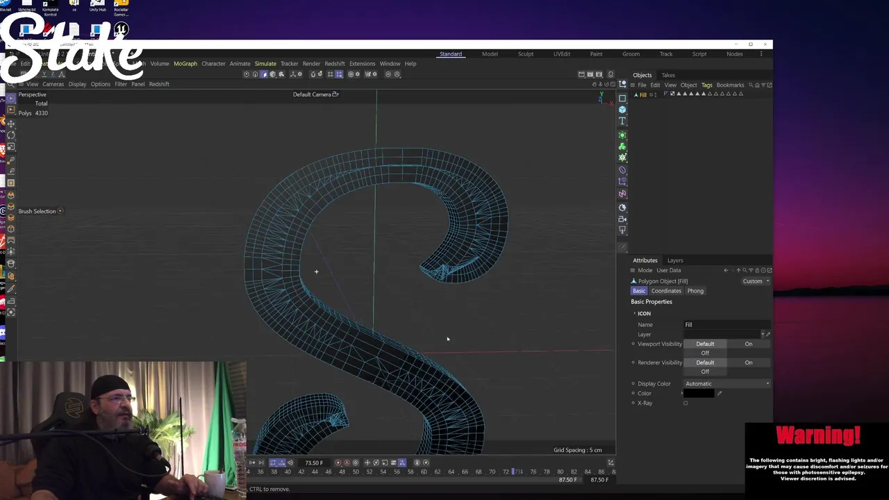Open the Phong tab of Fill
The height and width of the screenshot is (500, 889).
click(x=695, y=291)
